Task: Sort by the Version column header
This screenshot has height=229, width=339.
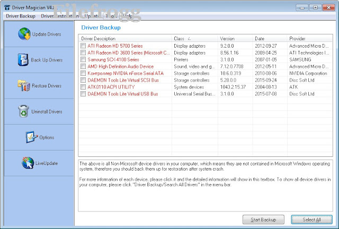Action: (x=235, y=39)
